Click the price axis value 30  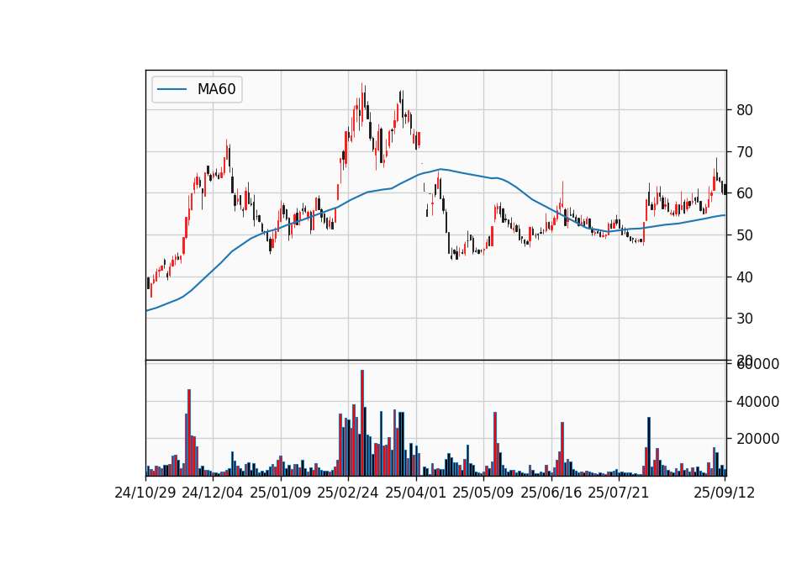click(x=745, y=319)
